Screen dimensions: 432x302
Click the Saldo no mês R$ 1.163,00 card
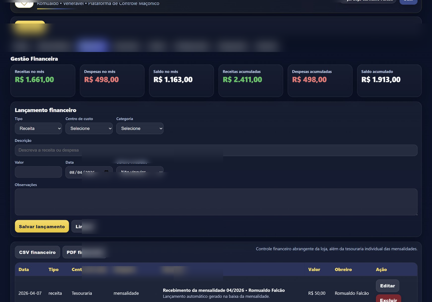pos(181,81)
